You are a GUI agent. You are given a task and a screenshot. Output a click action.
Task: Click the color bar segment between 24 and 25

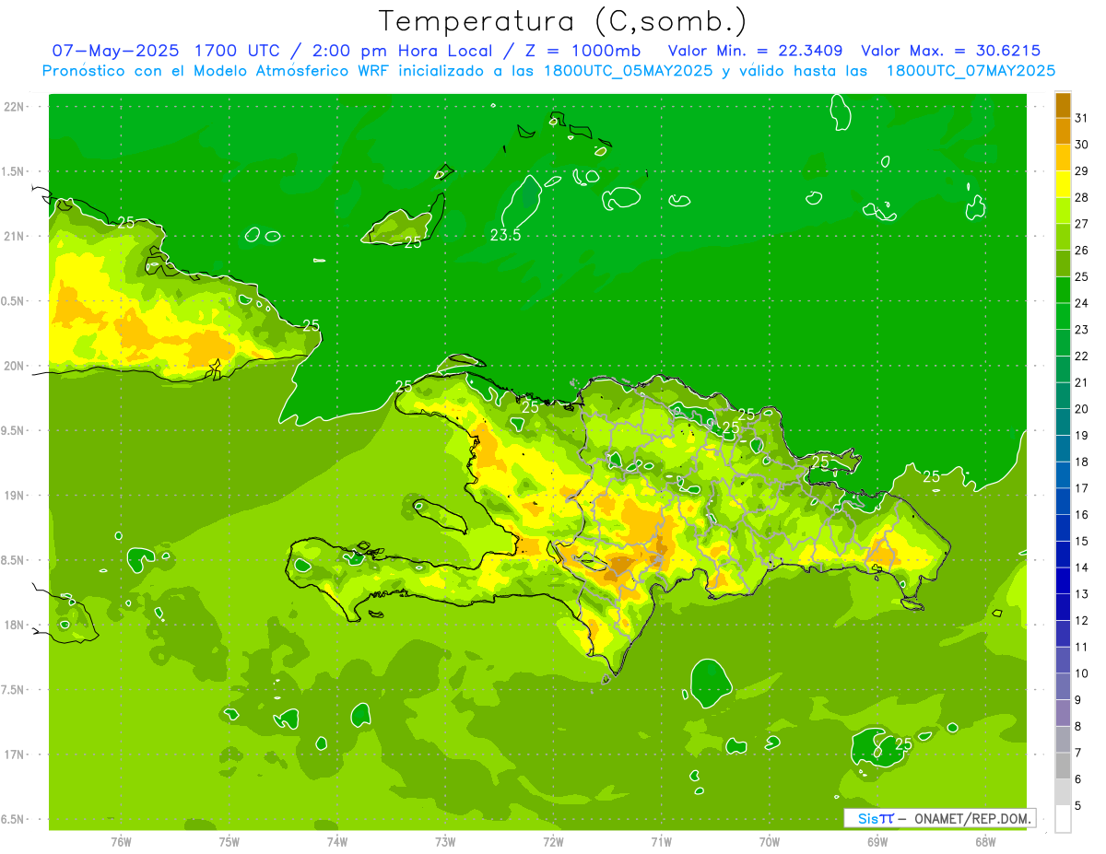(x=1063, y=291)
